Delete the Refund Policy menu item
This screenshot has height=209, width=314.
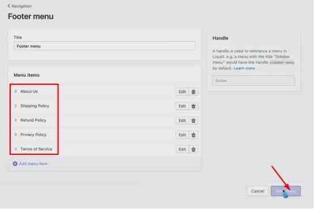click(x=193, y=120)
